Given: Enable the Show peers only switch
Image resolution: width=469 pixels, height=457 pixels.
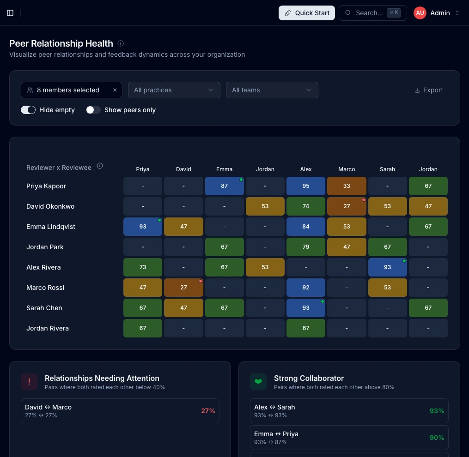Looking at the screenshot, I should tap(93, 110).
